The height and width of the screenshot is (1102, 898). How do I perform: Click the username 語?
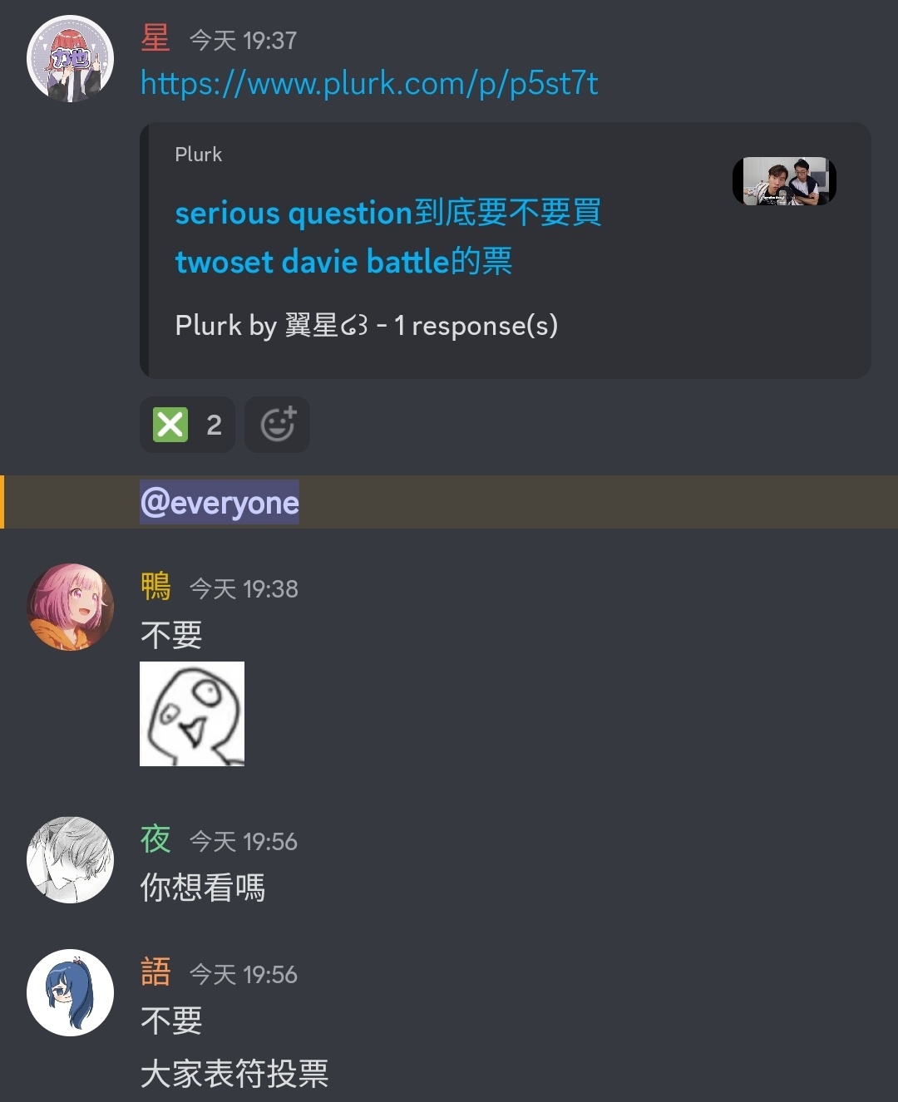[155, 972]
